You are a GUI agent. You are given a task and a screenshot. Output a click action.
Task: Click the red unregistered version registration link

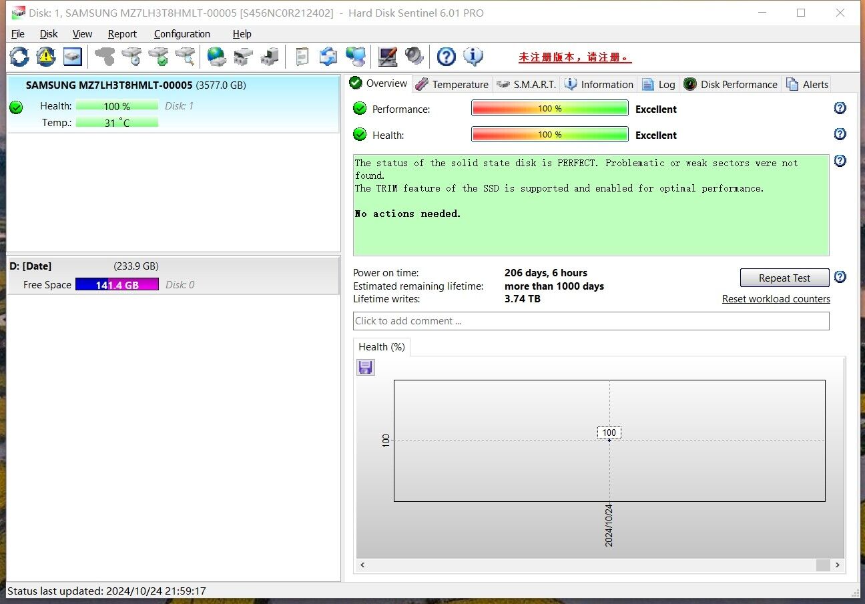tap(575, 57)
